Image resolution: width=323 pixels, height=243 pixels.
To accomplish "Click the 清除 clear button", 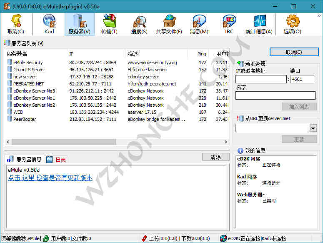I will (215, 157).
